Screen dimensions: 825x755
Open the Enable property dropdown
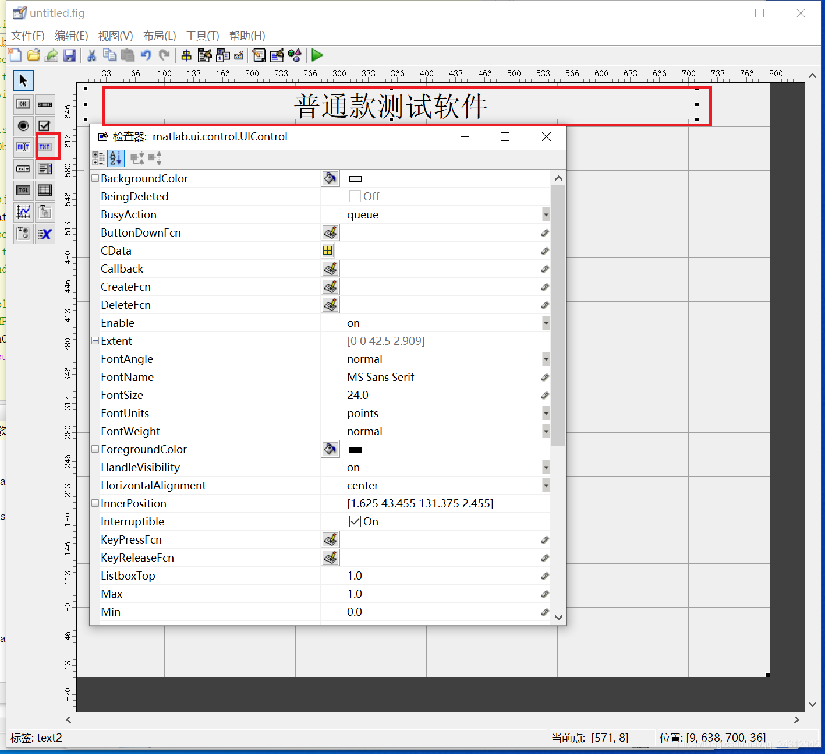(546, 323)
